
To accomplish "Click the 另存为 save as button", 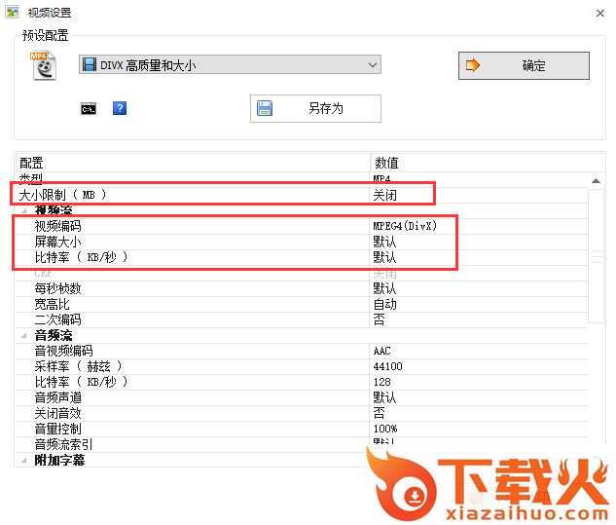I will coord(315,108).
